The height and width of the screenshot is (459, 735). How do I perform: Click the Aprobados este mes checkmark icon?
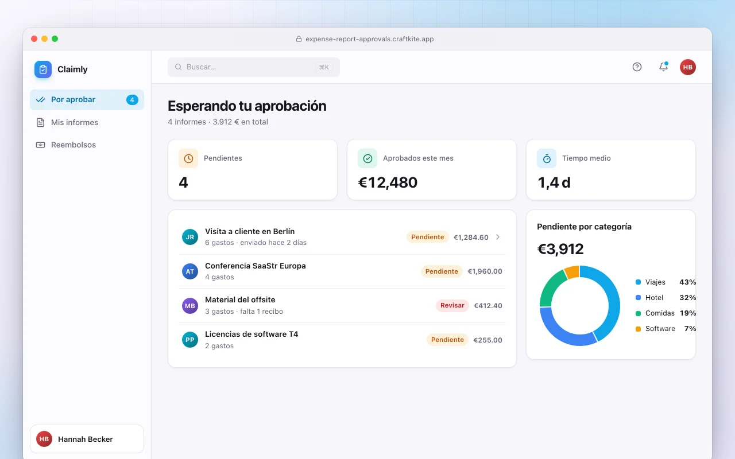coord(367,158)
